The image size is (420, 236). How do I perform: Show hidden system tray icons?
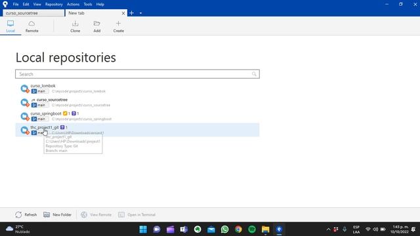[x=328, y=229]
